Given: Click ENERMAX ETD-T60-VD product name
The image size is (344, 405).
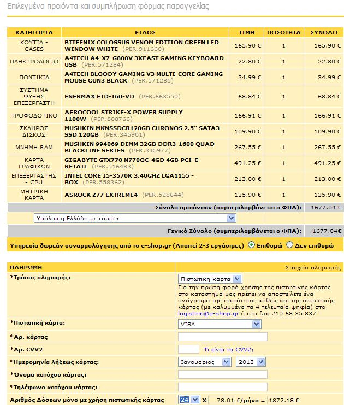Looking at the screenshot, I should pyautogui.click(x=99, y=97).
